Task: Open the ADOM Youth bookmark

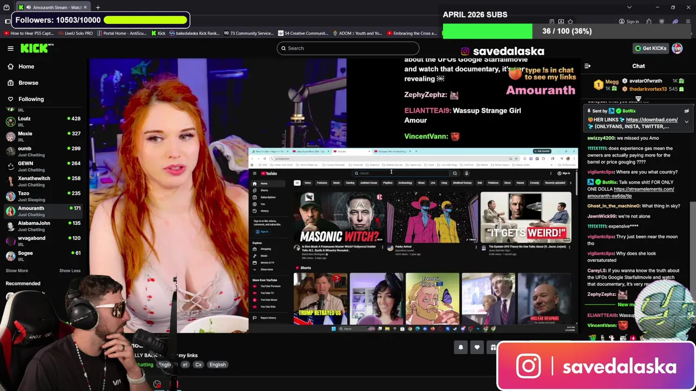Action: [357, 33]
